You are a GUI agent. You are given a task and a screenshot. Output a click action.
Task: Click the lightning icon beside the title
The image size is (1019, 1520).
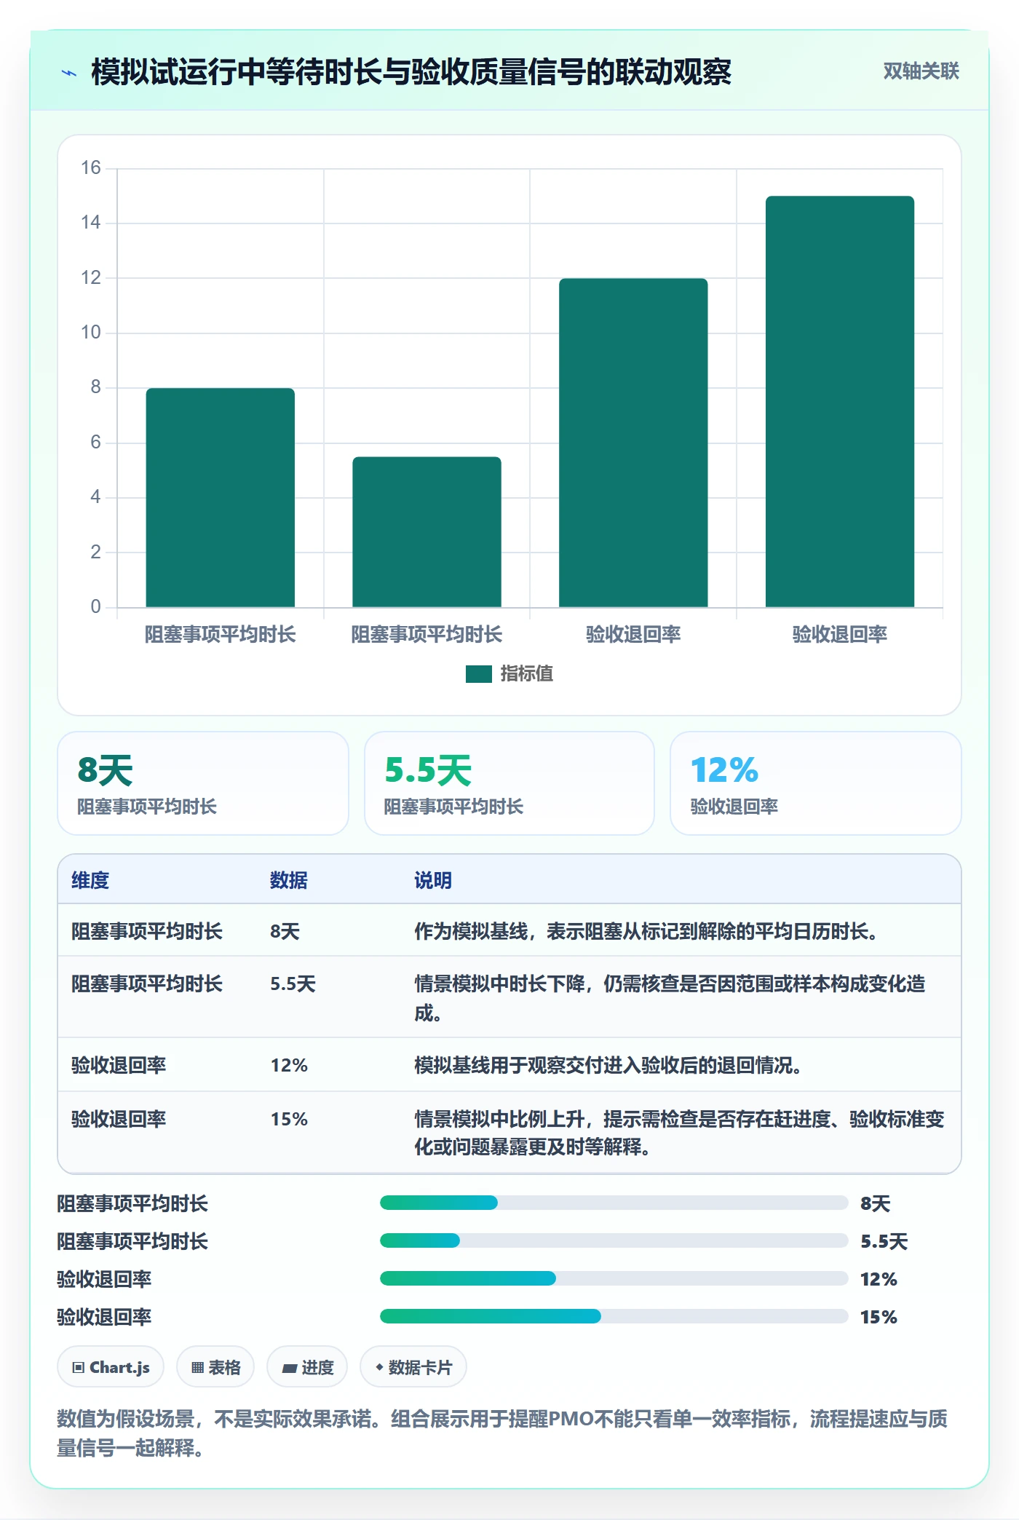pos(69,73)
